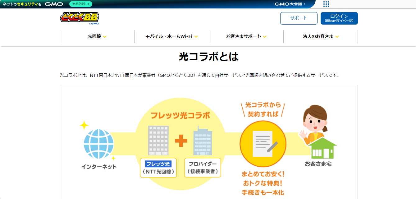Click the contract document pen icon
The height and width of the screenshot is (199, 416).
[263, 144]
